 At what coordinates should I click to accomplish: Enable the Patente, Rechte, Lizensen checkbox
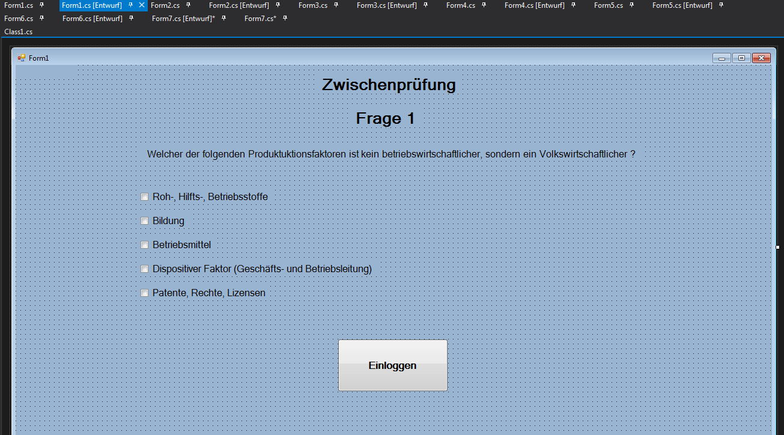(x=144, y=293)
